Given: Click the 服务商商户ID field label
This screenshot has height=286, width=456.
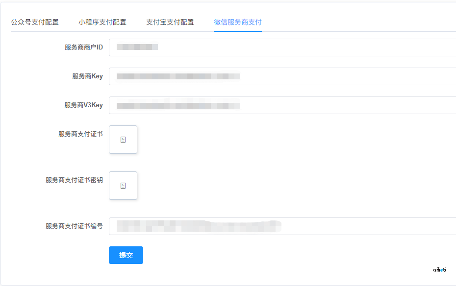Looking at the screenshot, I should pyautogui.click(x=84, y=48).
